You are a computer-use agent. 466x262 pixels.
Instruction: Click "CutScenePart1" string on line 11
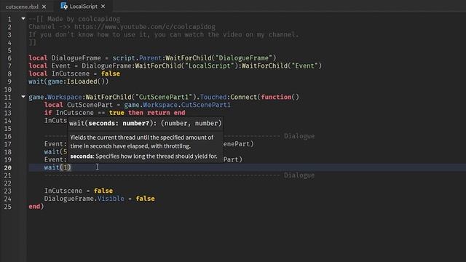pos(164,97)
